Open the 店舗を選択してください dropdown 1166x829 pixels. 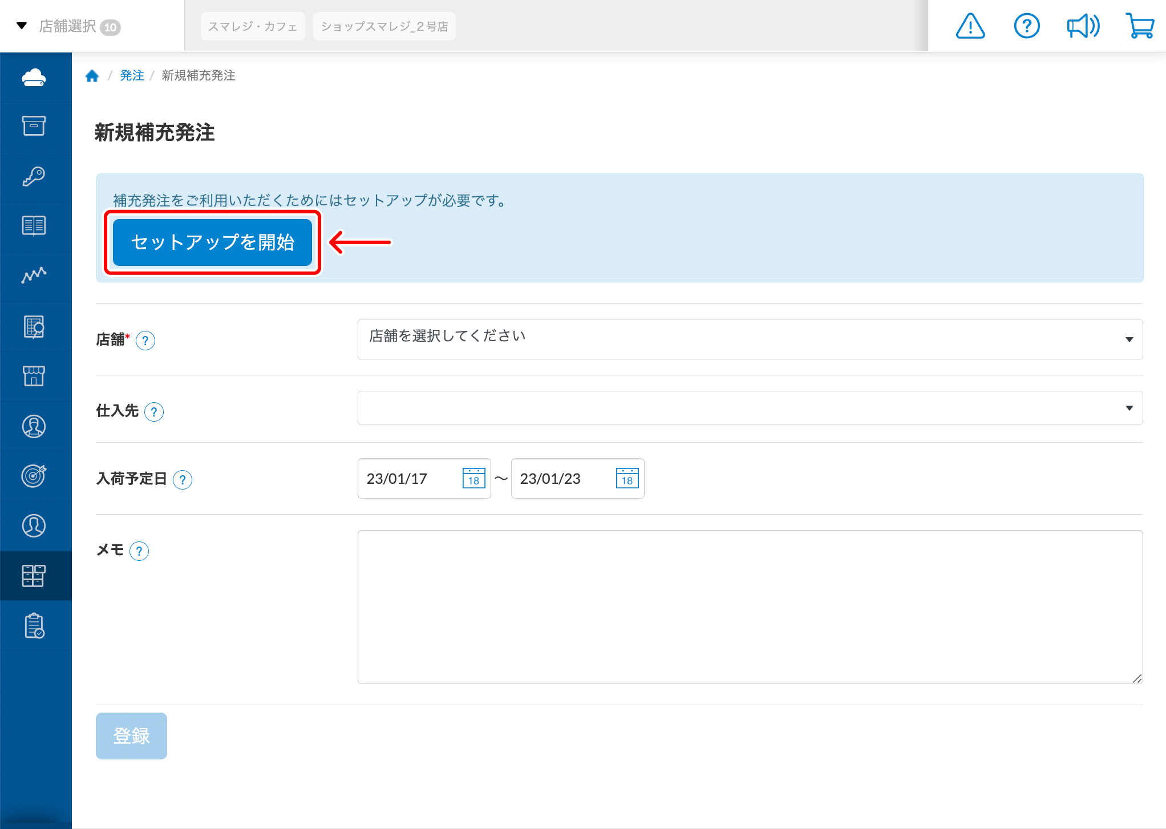click(750, 339)
